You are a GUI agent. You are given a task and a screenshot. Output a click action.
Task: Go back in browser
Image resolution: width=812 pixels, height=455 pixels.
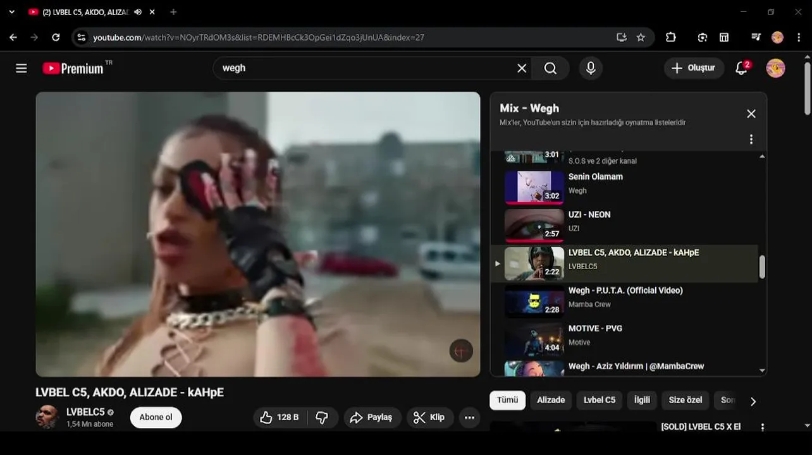[x=13, y=37]
